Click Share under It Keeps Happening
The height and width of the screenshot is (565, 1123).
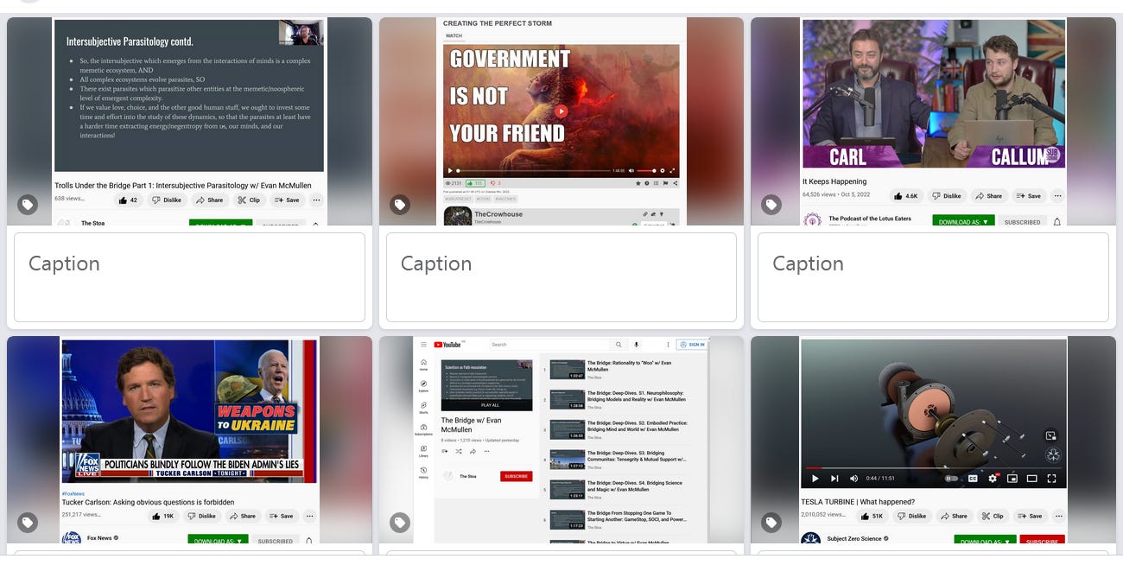pos(989,195)
